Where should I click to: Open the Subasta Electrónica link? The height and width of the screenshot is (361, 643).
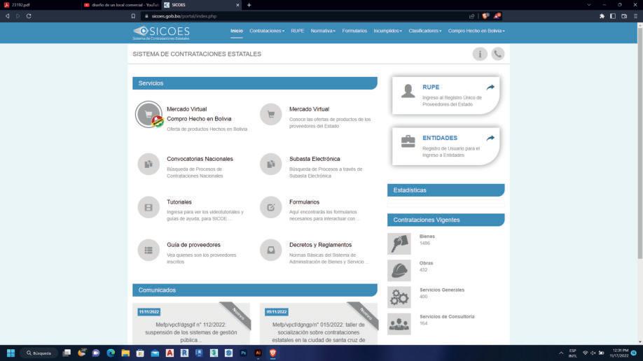[x=314, y=159]
